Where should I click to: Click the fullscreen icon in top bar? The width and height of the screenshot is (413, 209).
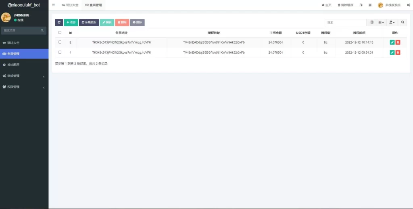(370, 5)
